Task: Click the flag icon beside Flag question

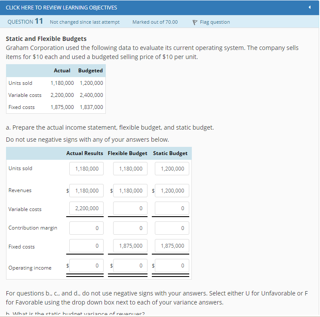Action: [x=195, y=22]
